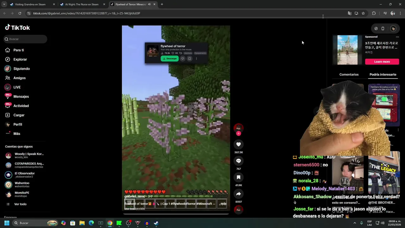
Task: Open a new browser tab
Action: click(162, 4)
